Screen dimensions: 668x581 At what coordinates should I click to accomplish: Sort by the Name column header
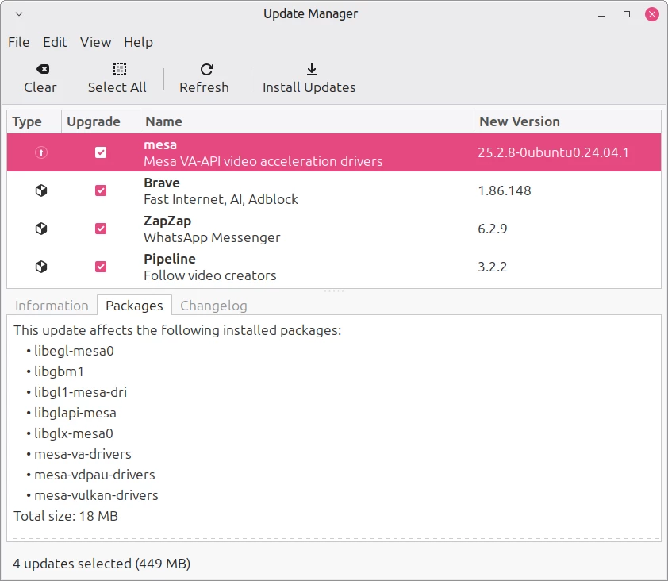(x=307, y=121)
